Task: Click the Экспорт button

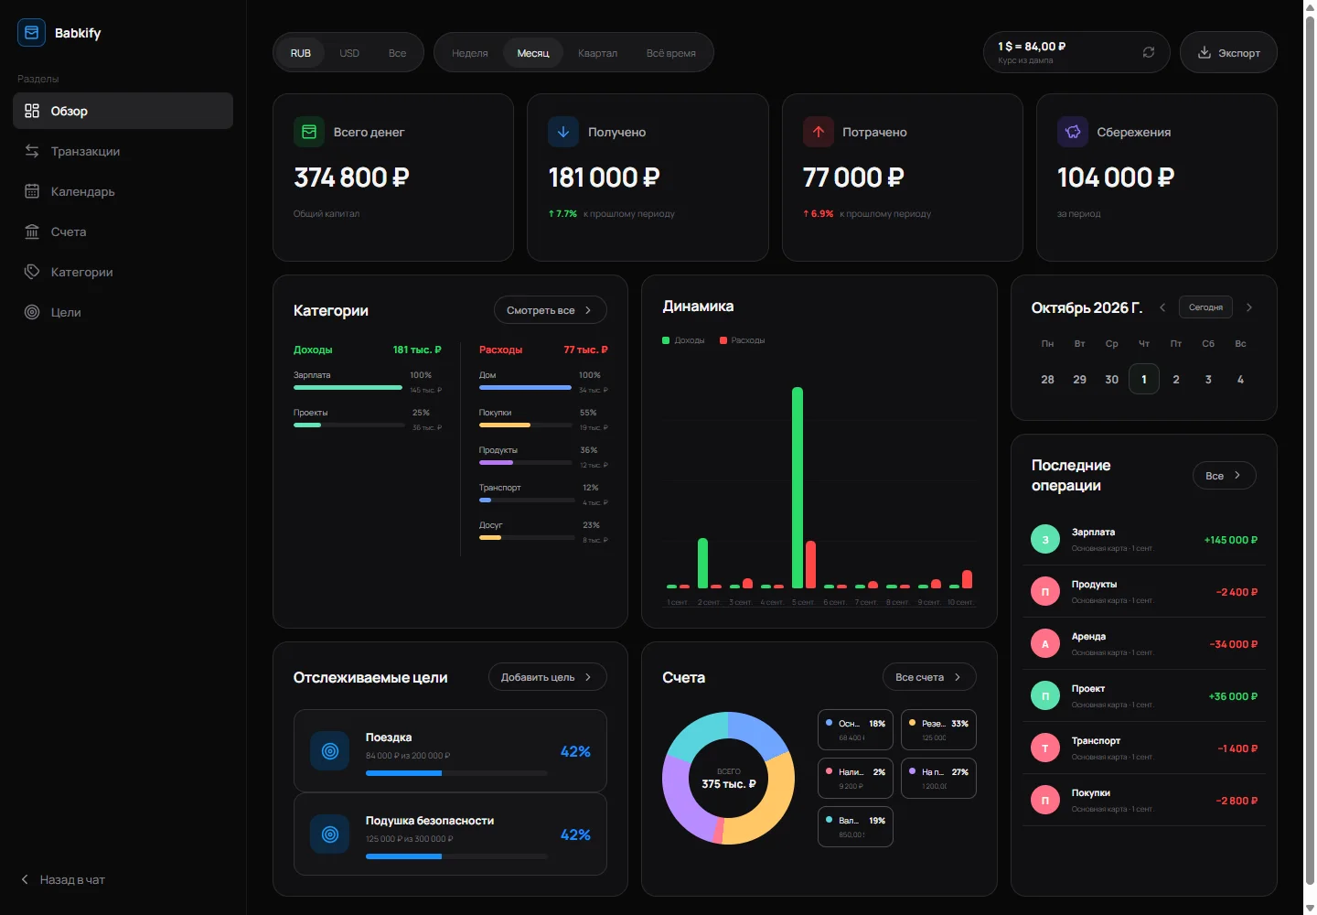Action: point(1228,52)
